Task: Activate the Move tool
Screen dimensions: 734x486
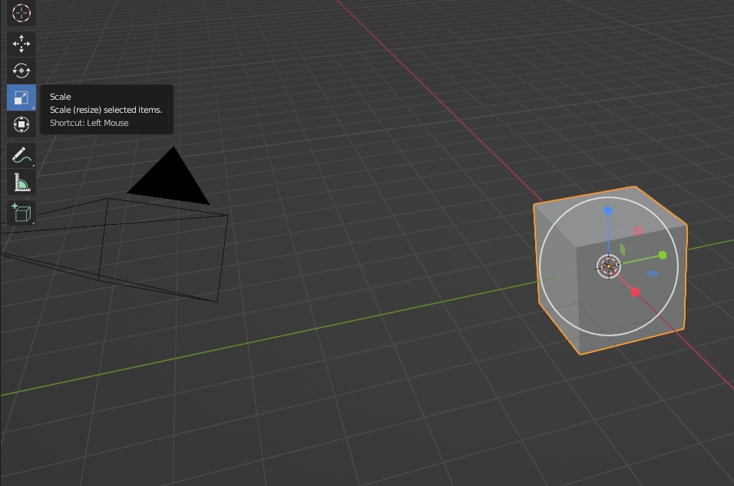Action: [x=21, y=44]
